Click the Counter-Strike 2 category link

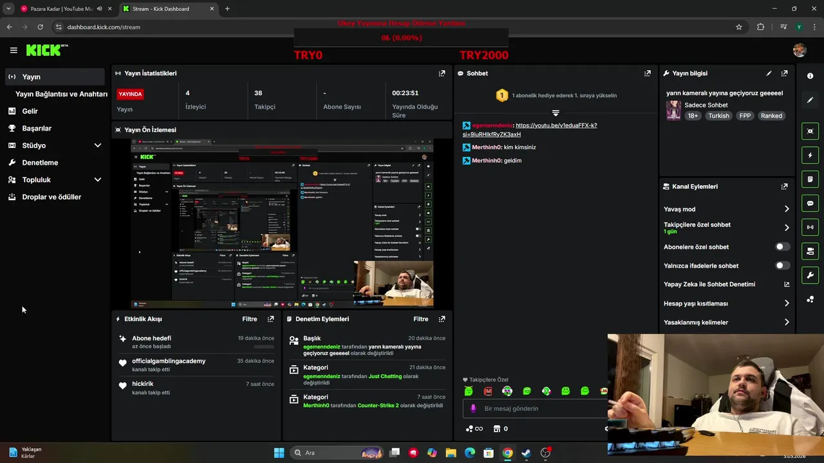378,406
